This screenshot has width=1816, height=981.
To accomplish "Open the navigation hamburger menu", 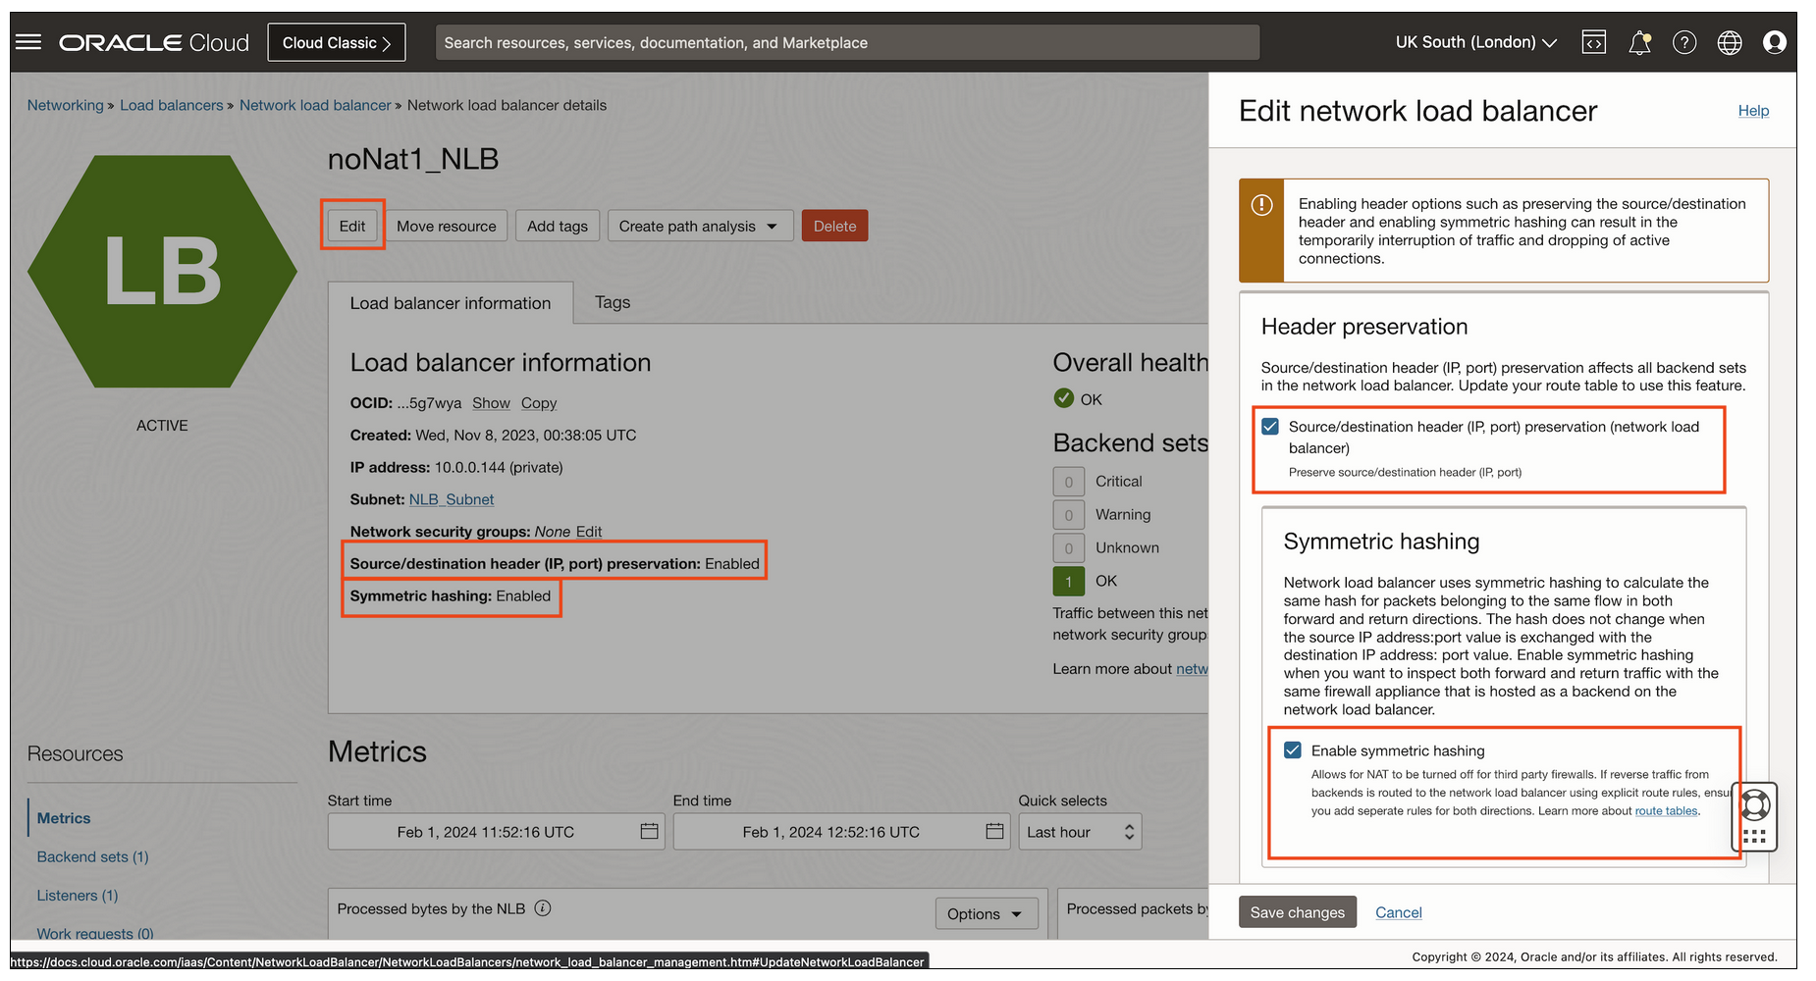I will pos(27,41).
